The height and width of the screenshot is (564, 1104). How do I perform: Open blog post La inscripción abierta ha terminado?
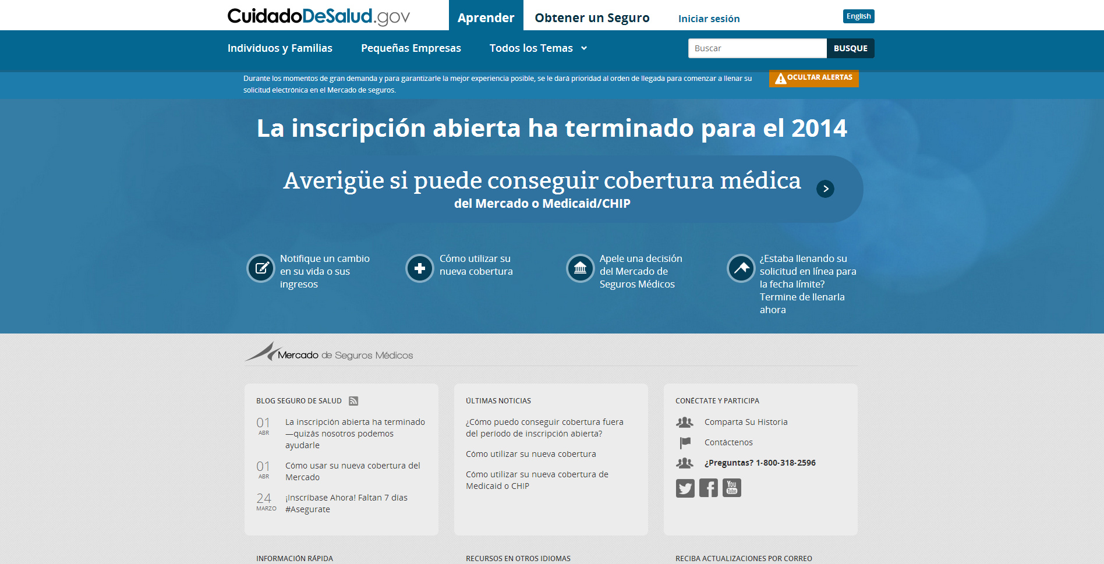355,434
